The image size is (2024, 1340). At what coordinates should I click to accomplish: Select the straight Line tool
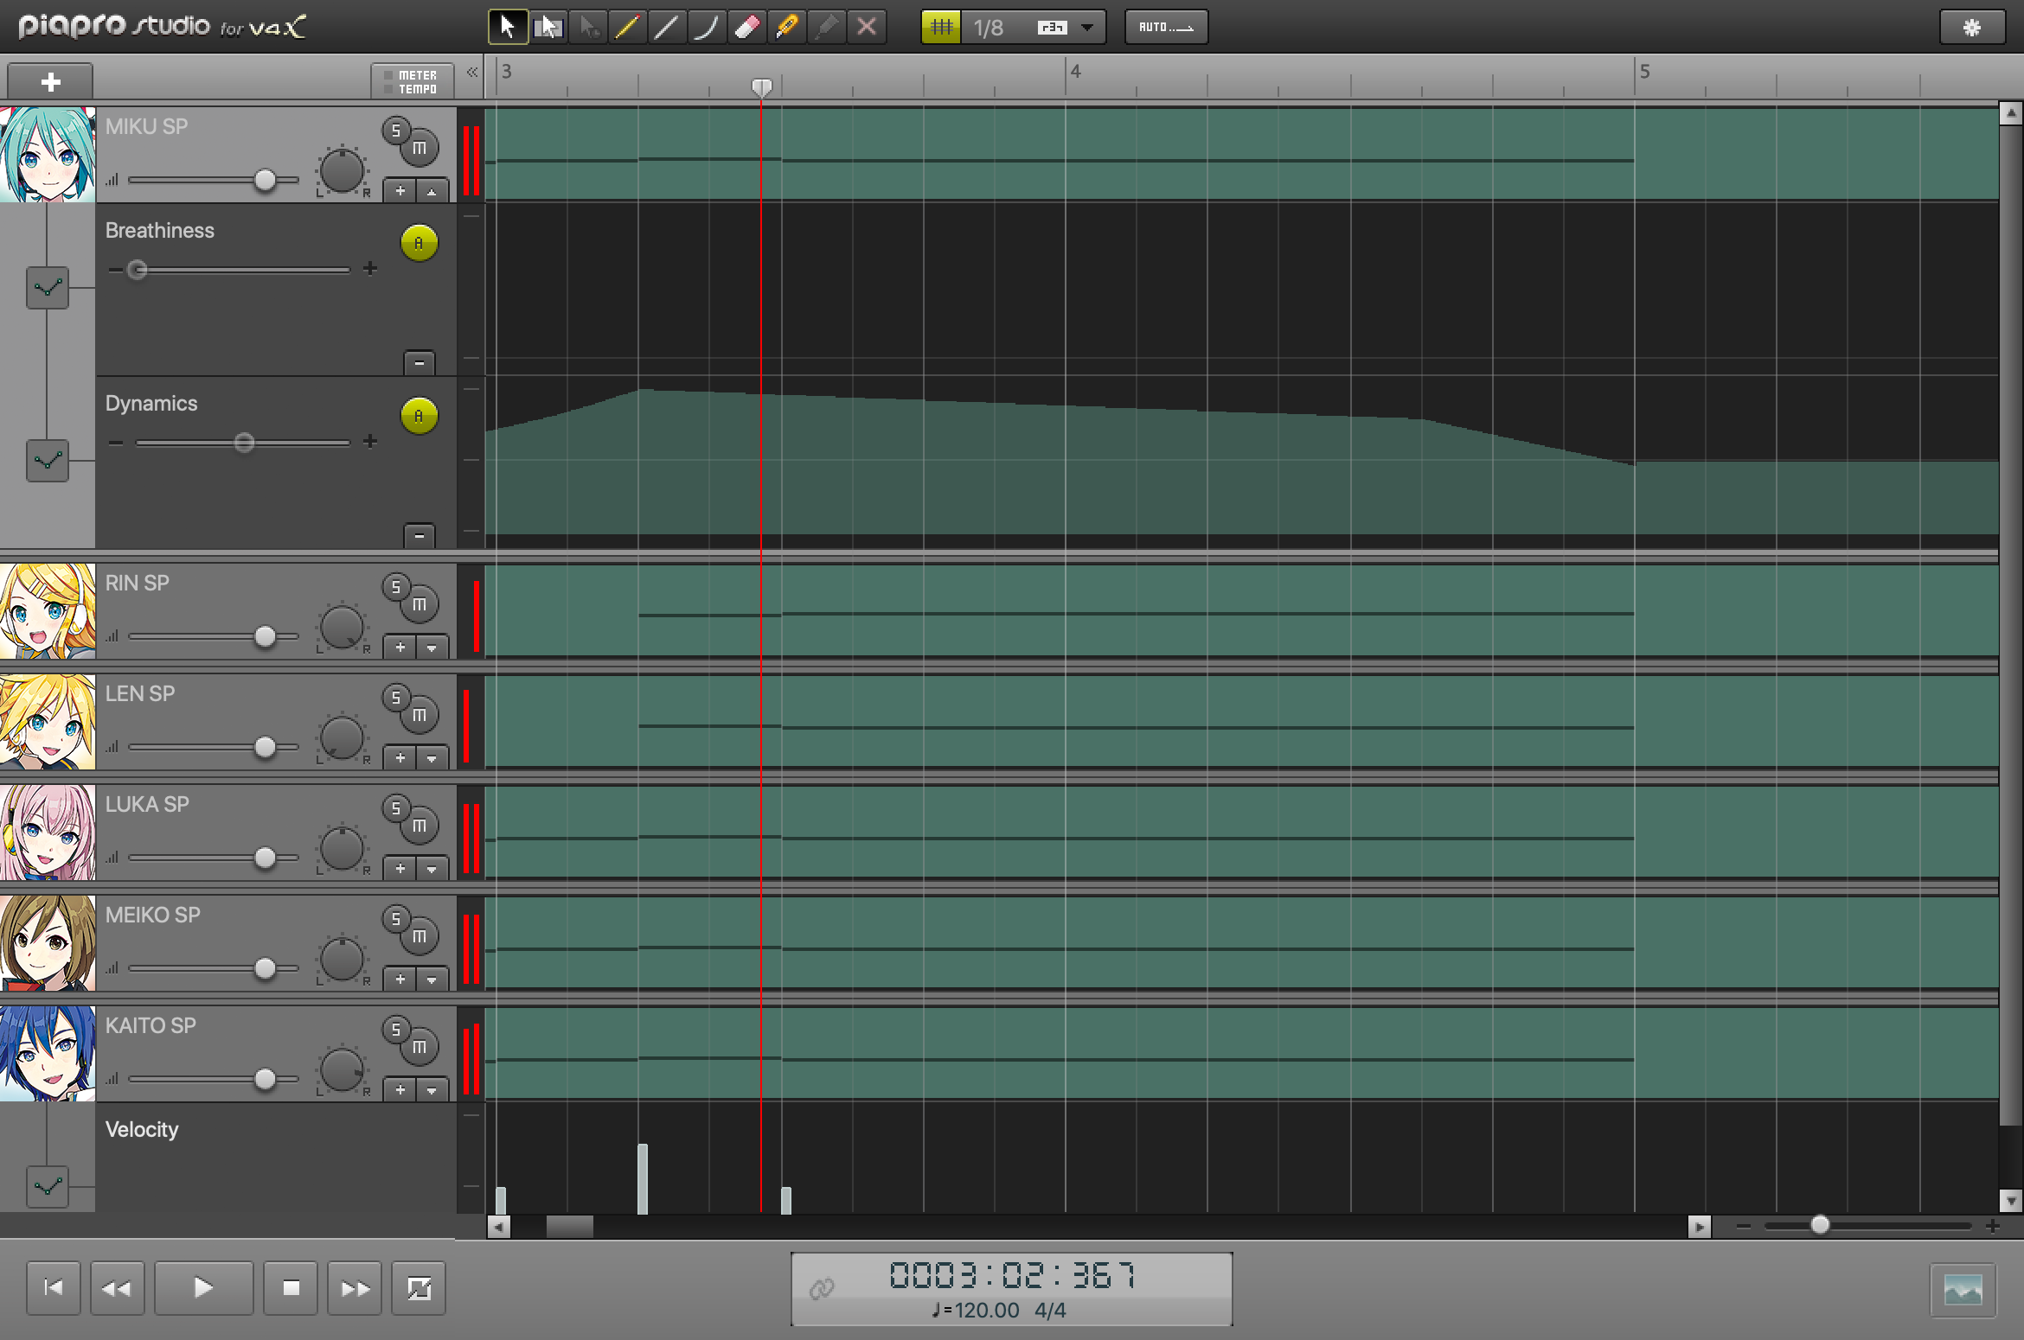click(x=667, y=28)
